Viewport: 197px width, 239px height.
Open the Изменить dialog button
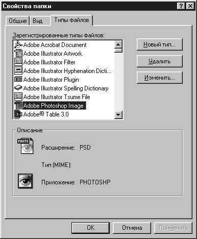coord(159,78)
